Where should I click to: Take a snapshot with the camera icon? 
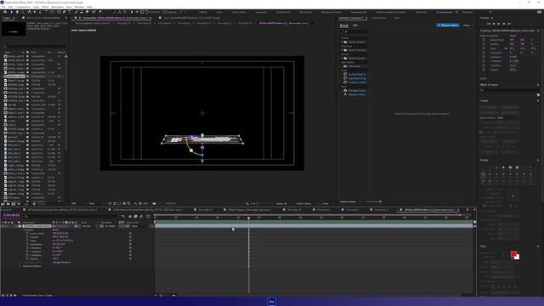tap(155, 203)
